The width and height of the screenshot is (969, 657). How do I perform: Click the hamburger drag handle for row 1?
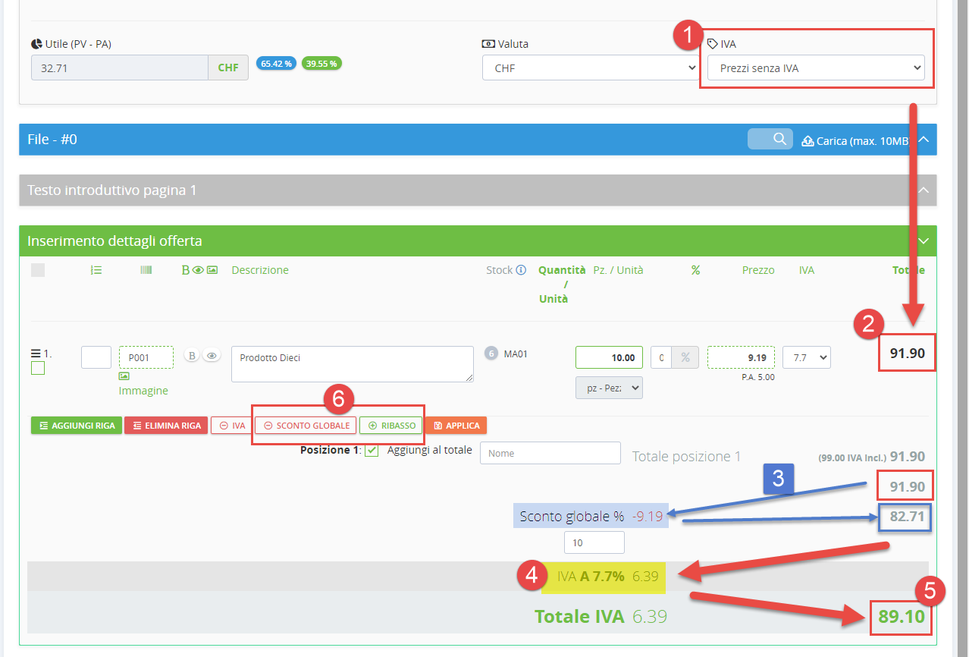coord(35,353)
